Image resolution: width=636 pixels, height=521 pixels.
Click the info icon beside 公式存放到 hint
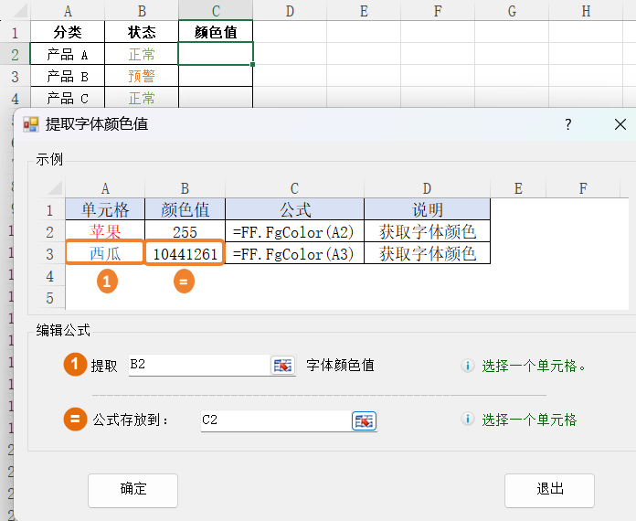coord(468,420)
